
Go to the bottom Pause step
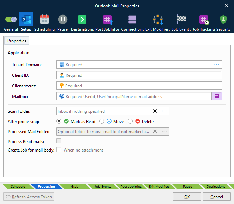187,186
